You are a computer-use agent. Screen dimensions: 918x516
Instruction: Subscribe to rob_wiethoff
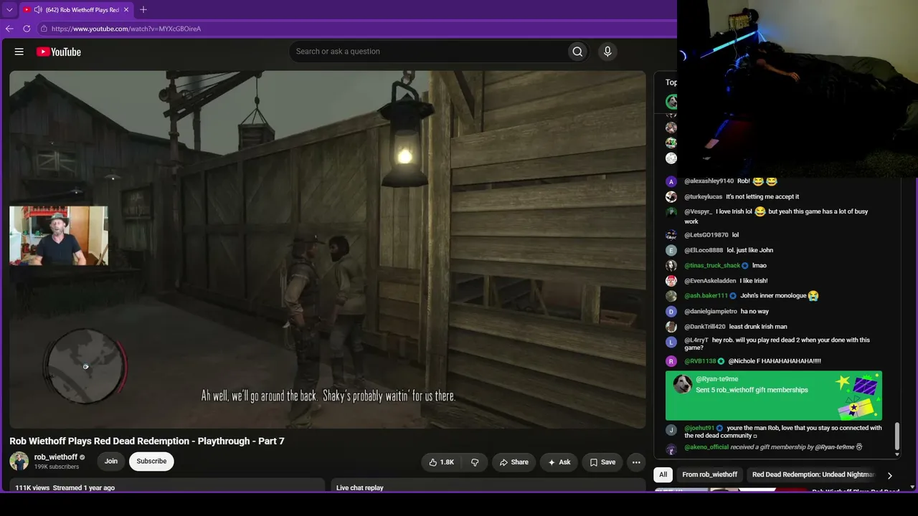pos(151,461)
